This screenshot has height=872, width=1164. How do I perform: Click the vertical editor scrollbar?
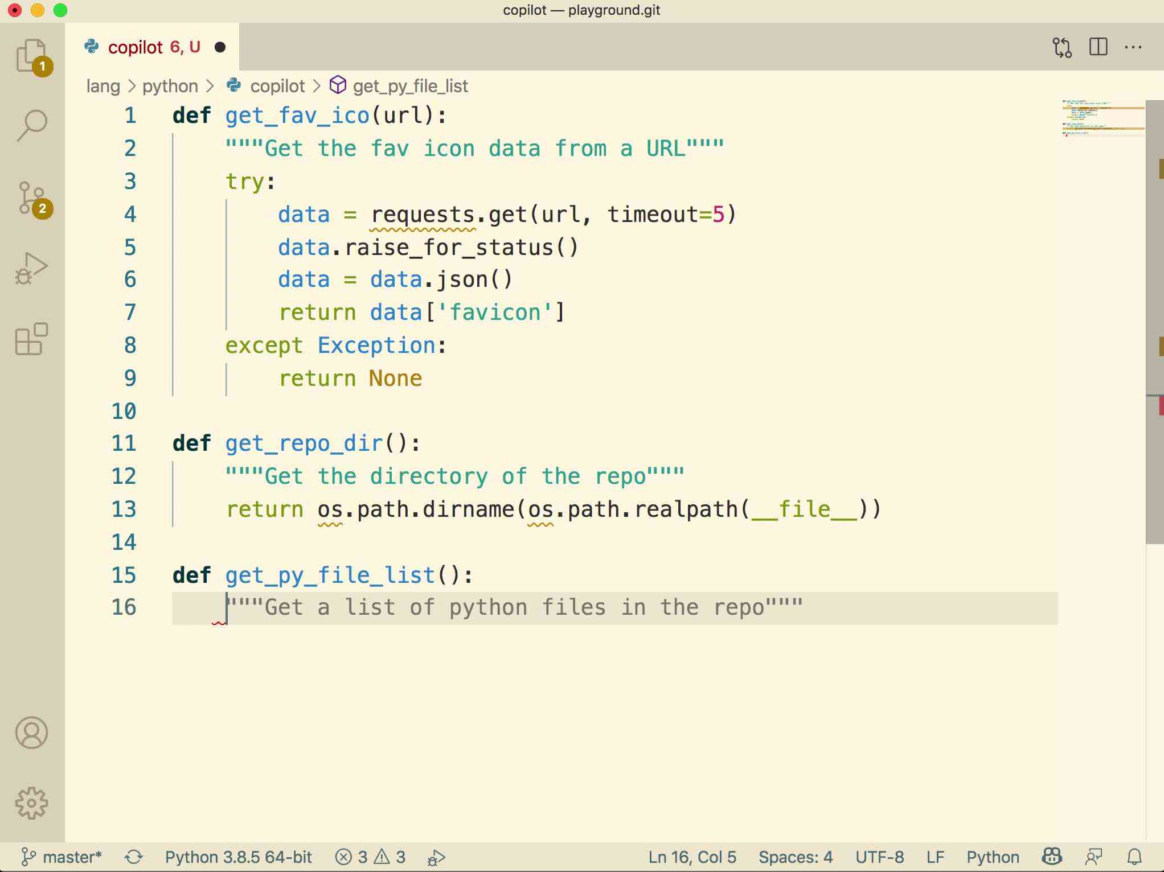(1154, 322)
